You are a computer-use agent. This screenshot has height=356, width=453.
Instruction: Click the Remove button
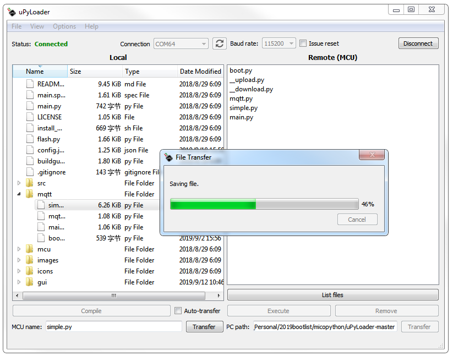tap(386, 311)
